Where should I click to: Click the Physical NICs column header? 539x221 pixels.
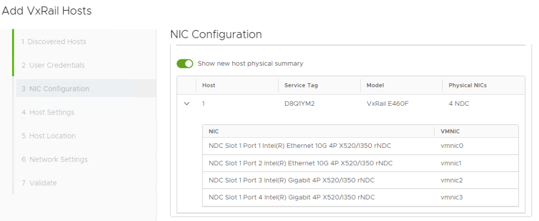[467, 85]
